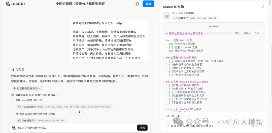This screenshot has width=272, height=133.
Task: Collapse the Manus 的电脑 panel
Action: tap(263, 7)
